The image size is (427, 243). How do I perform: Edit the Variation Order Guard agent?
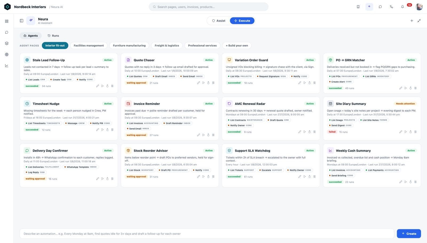(x=300, y=83)
